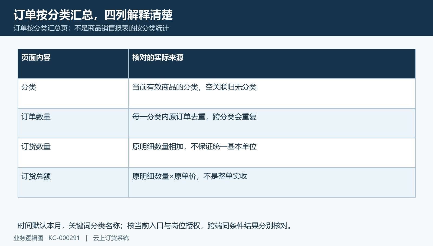Click the 页面内容 column header

coord(73,64)
